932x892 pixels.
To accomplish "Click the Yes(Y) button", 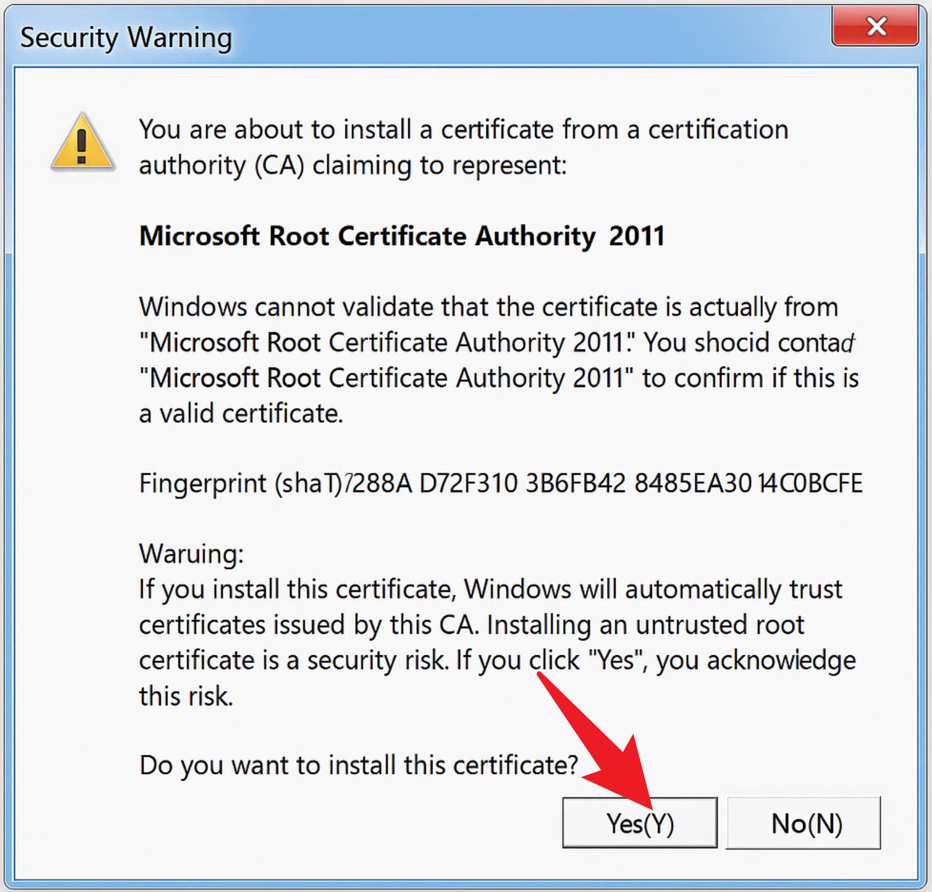I will [640, 822].
